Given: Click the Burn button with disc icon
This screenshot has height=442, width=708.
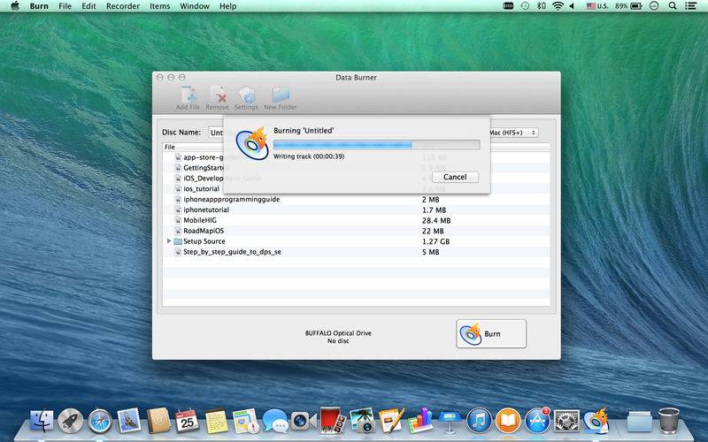Looking at the screenshot, I should (x=491, y=334).
